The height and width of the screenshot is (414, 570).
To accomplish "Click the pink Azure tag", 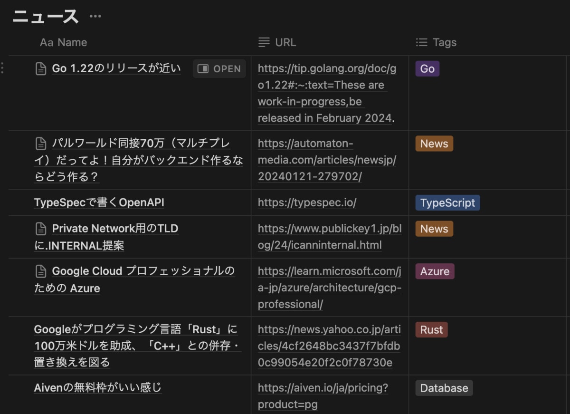I will tap(435, 271).
